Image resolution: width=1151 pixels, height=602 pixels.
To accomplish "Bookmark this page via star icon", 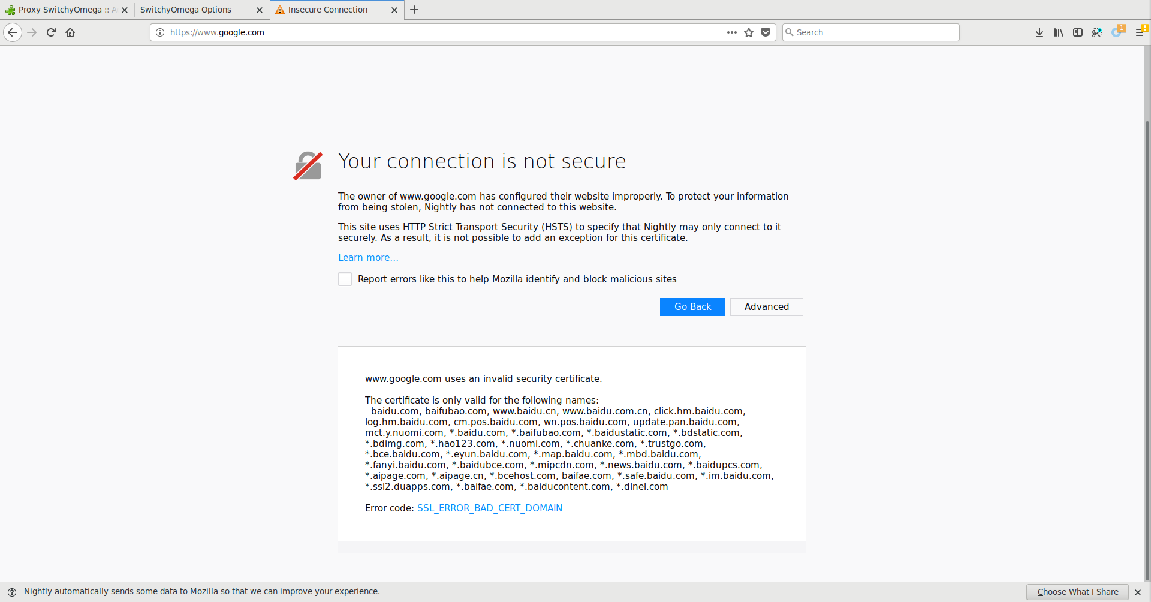I will pyautogui.click(x=749, y=32).
